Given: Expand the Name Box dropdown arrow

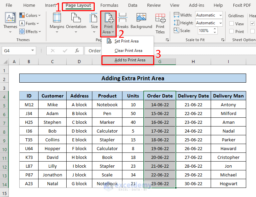Looking at the screenshot, I should [33, 51].
